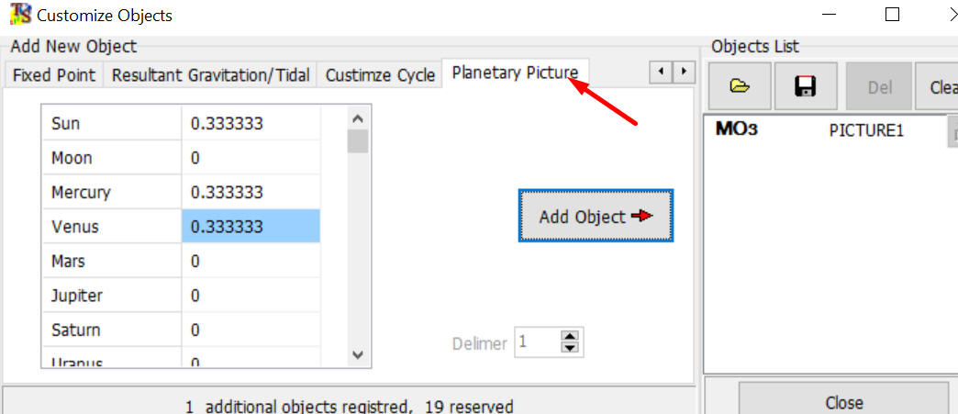Edit the Sun weight value cell
Image resolution: width=958 pixels, height=414 pixels.
(x=251, y=123)
